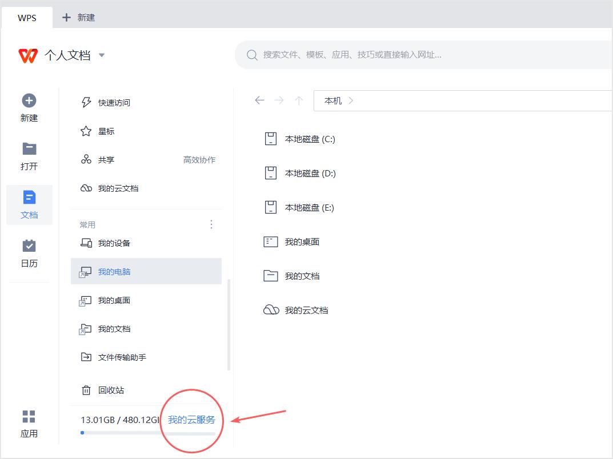
Task: Open the 日历 calendar icon
Action: point(29,245)
